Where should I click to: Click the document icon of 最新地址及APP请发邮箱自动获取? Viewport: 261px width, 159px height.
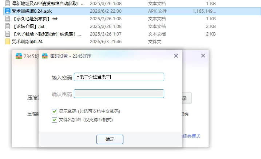point(8,3)
